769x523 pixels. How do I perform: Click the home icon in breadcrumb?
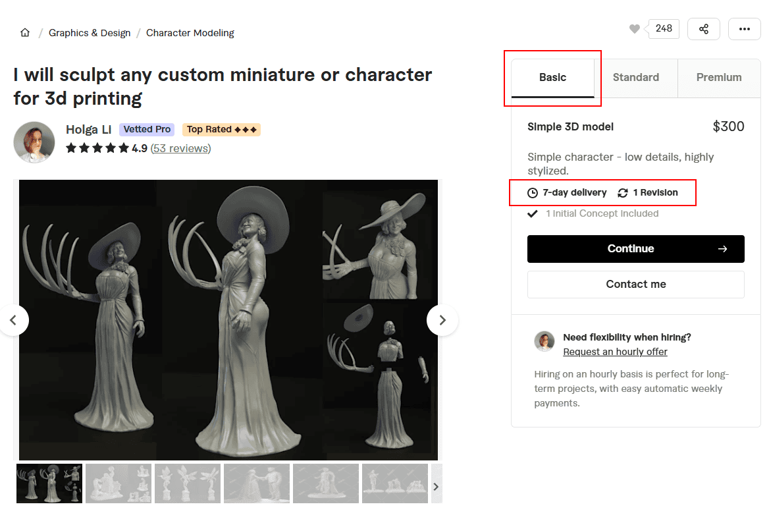pos(25,33)
